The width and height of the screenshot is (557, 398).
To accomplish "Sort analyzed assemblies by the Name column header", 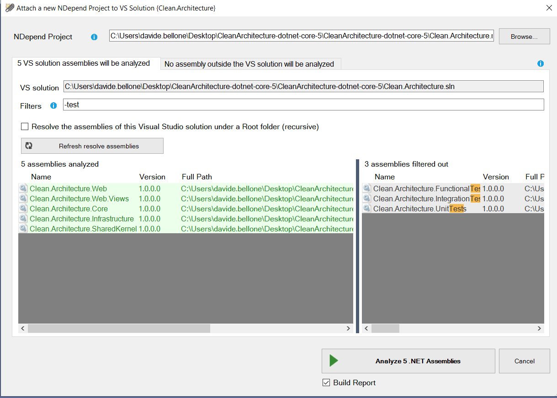I will (x=41, y=177).
